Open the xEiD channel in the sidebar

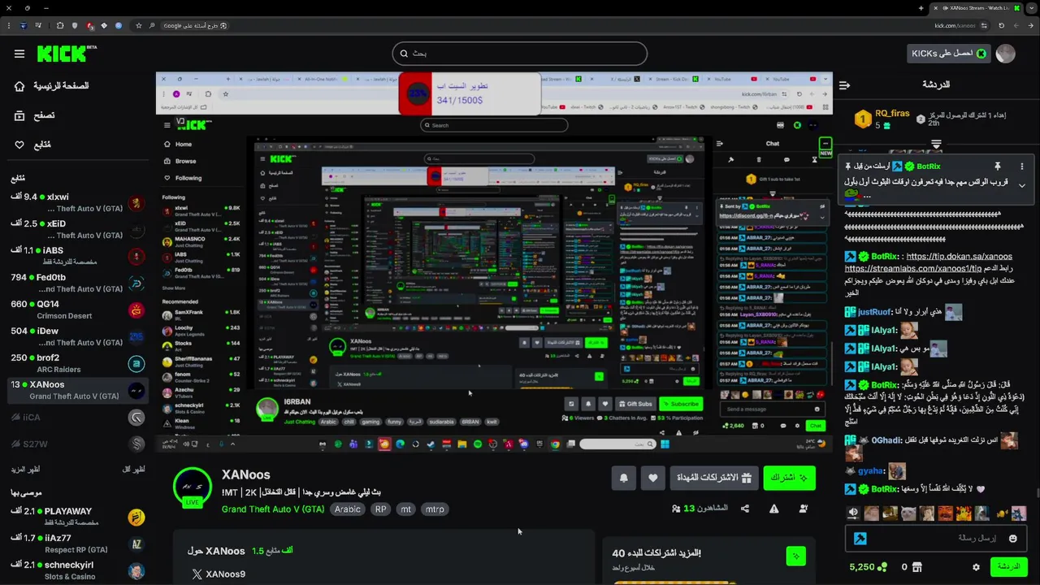[78, 229]
